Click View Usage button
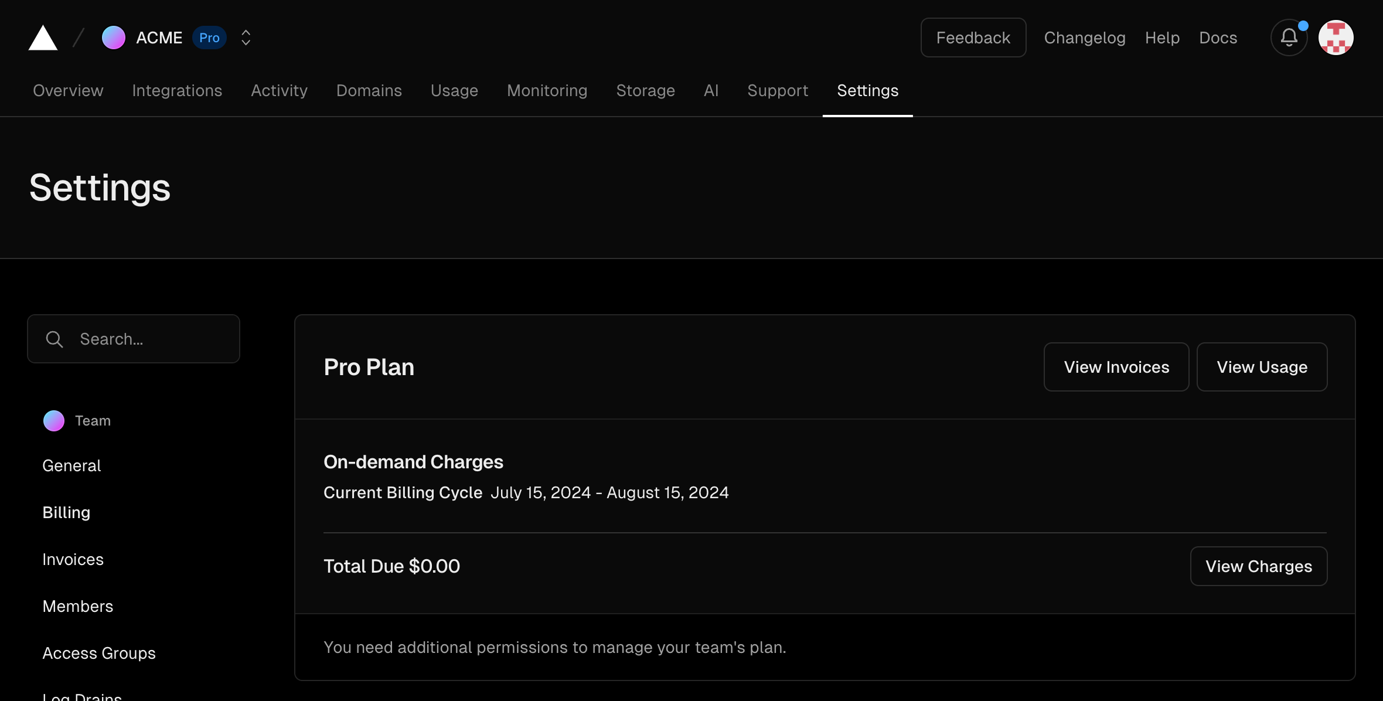 pyautogui.click(x=1262, y=367)
